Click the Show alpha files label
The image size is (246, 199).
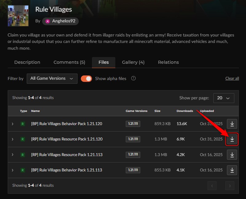click(111, 78)
